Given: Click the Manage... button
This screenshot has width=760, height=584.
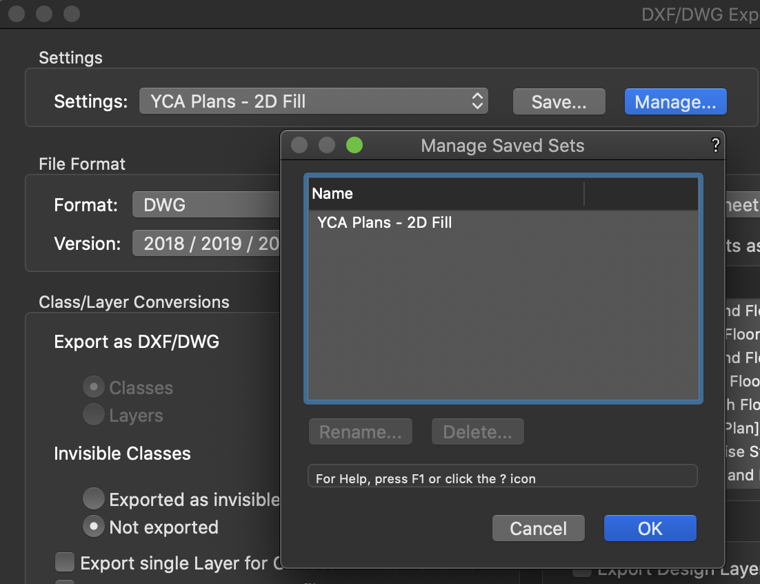Looking at the screenshot, I should pyautogui.click(x=675, y=102).
